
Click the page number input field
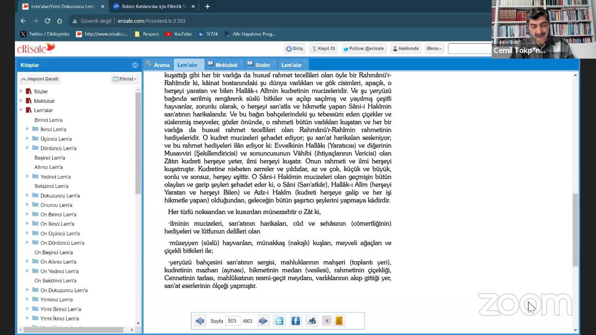click(x=232, y=321)
